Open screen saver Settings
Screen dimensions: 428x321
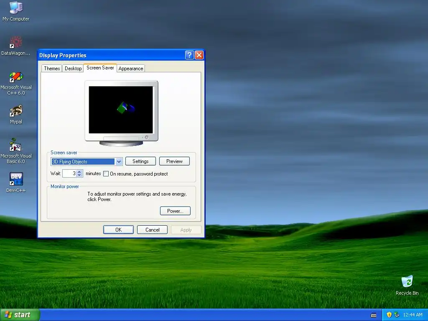(140, 161)
